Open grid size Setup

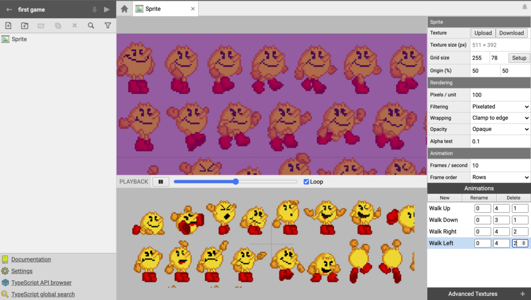click(x=519, y=58)
